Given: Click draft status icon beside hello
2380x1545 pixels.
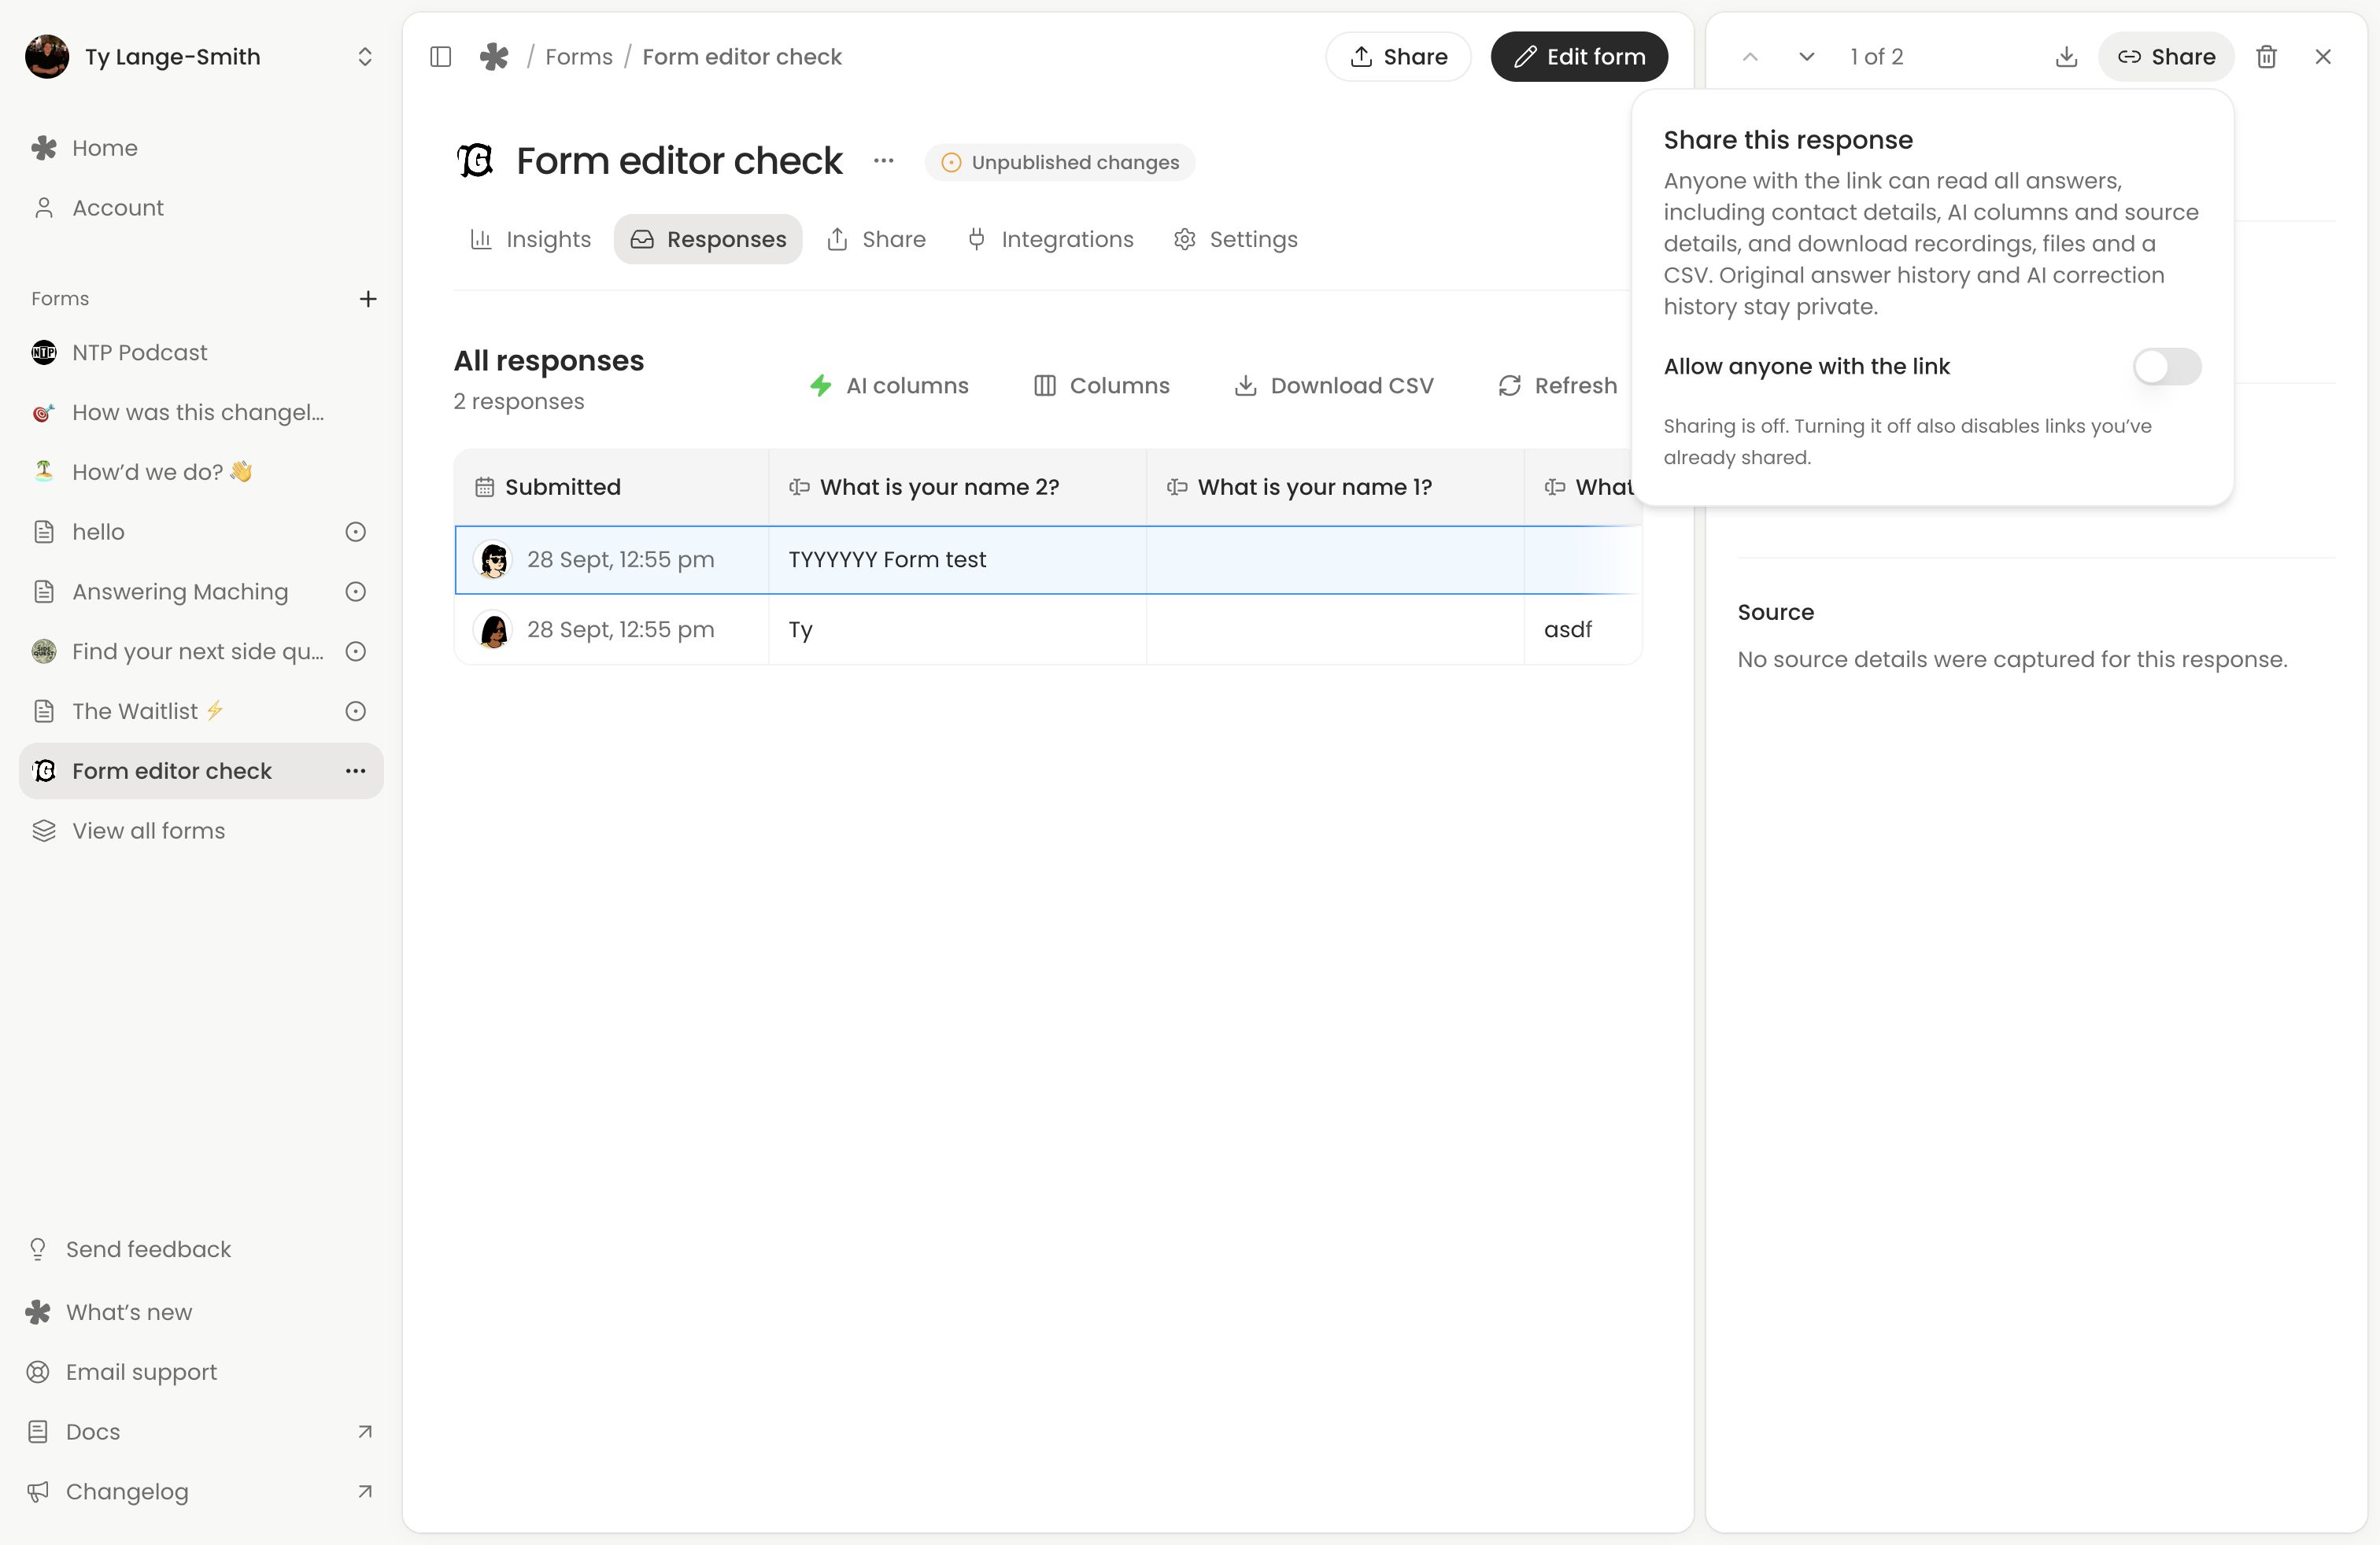Looking at the screenshot, I should (x=355, y=532).
